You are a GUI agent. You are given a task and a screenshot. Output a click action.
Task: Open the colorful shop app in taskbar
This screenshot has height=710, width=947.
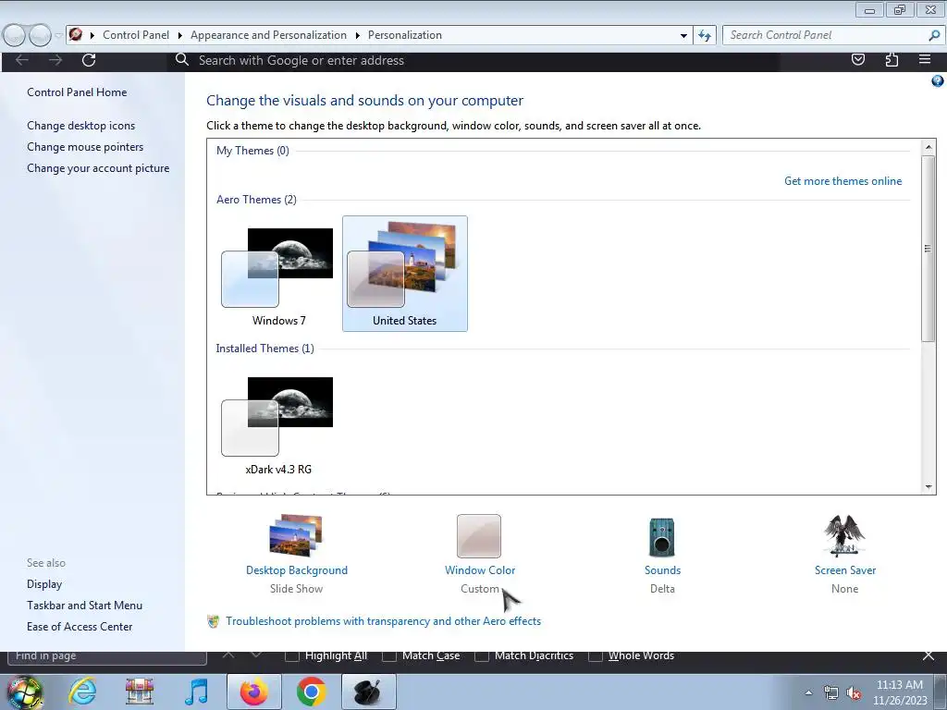coord(140,692)
